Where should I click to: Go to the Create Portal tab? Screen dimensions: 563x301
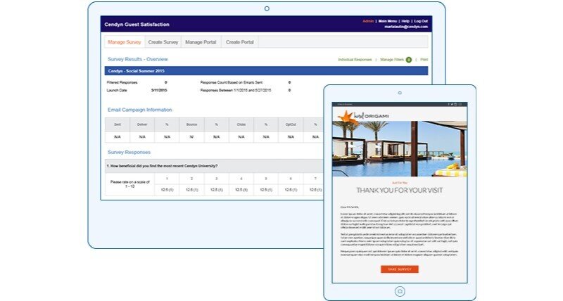(x=239, y=42)
